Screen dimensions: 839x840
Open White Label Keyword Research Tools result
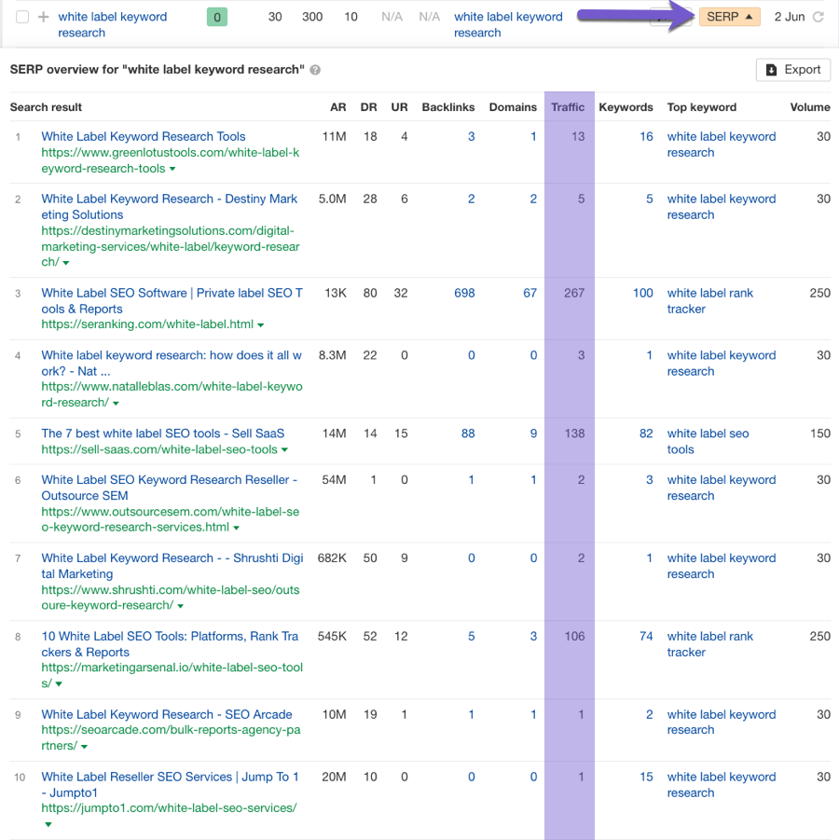[x=144, y=136]
